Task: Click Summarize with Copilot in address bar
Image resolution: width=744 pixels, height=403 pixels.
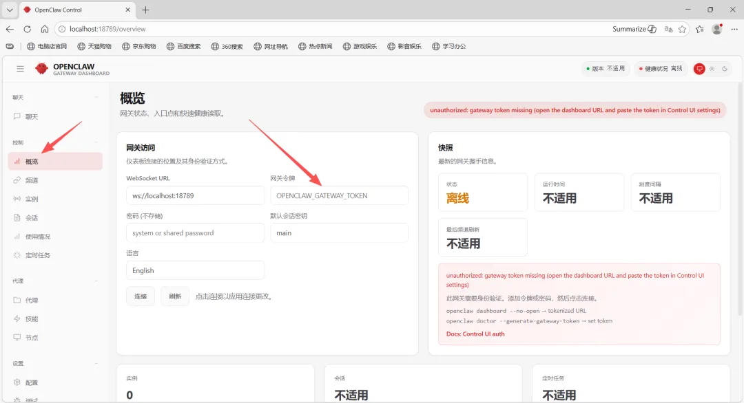Action: pyautogui.click(x=634, y=29)
